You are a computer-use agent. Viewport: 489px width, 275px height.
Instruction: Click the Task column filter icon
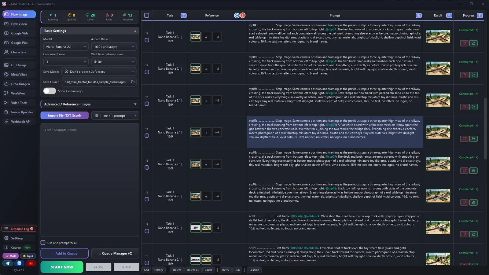(x=183, y=15)
